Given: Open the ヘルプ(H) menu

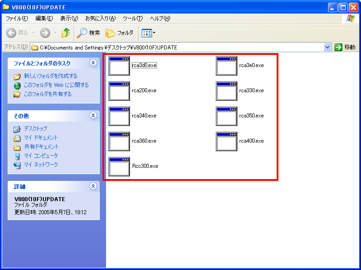Looking at the screenshot, I should click(x=160, y=18).
